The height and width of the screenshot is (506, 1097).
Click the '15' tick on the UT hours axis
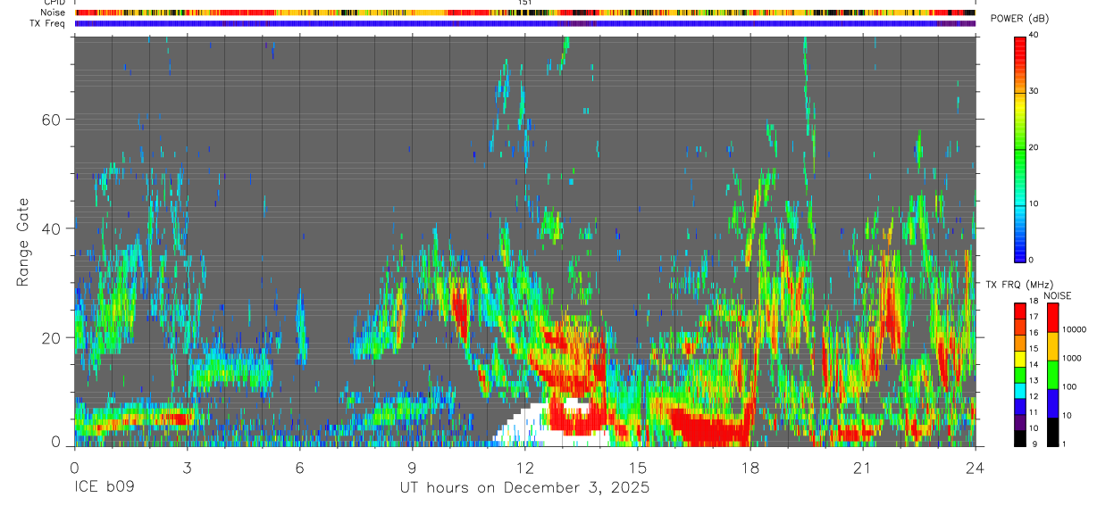[x=637, y=467]
